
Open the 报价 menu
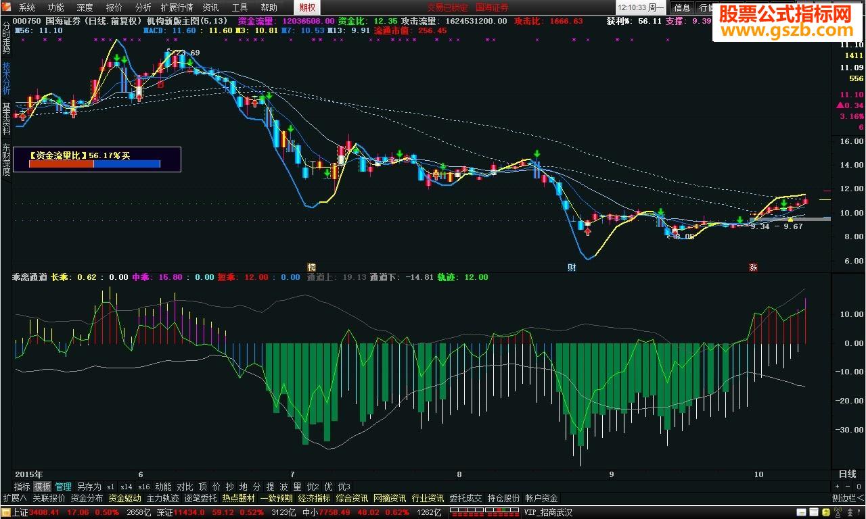(x=114, y=7)
